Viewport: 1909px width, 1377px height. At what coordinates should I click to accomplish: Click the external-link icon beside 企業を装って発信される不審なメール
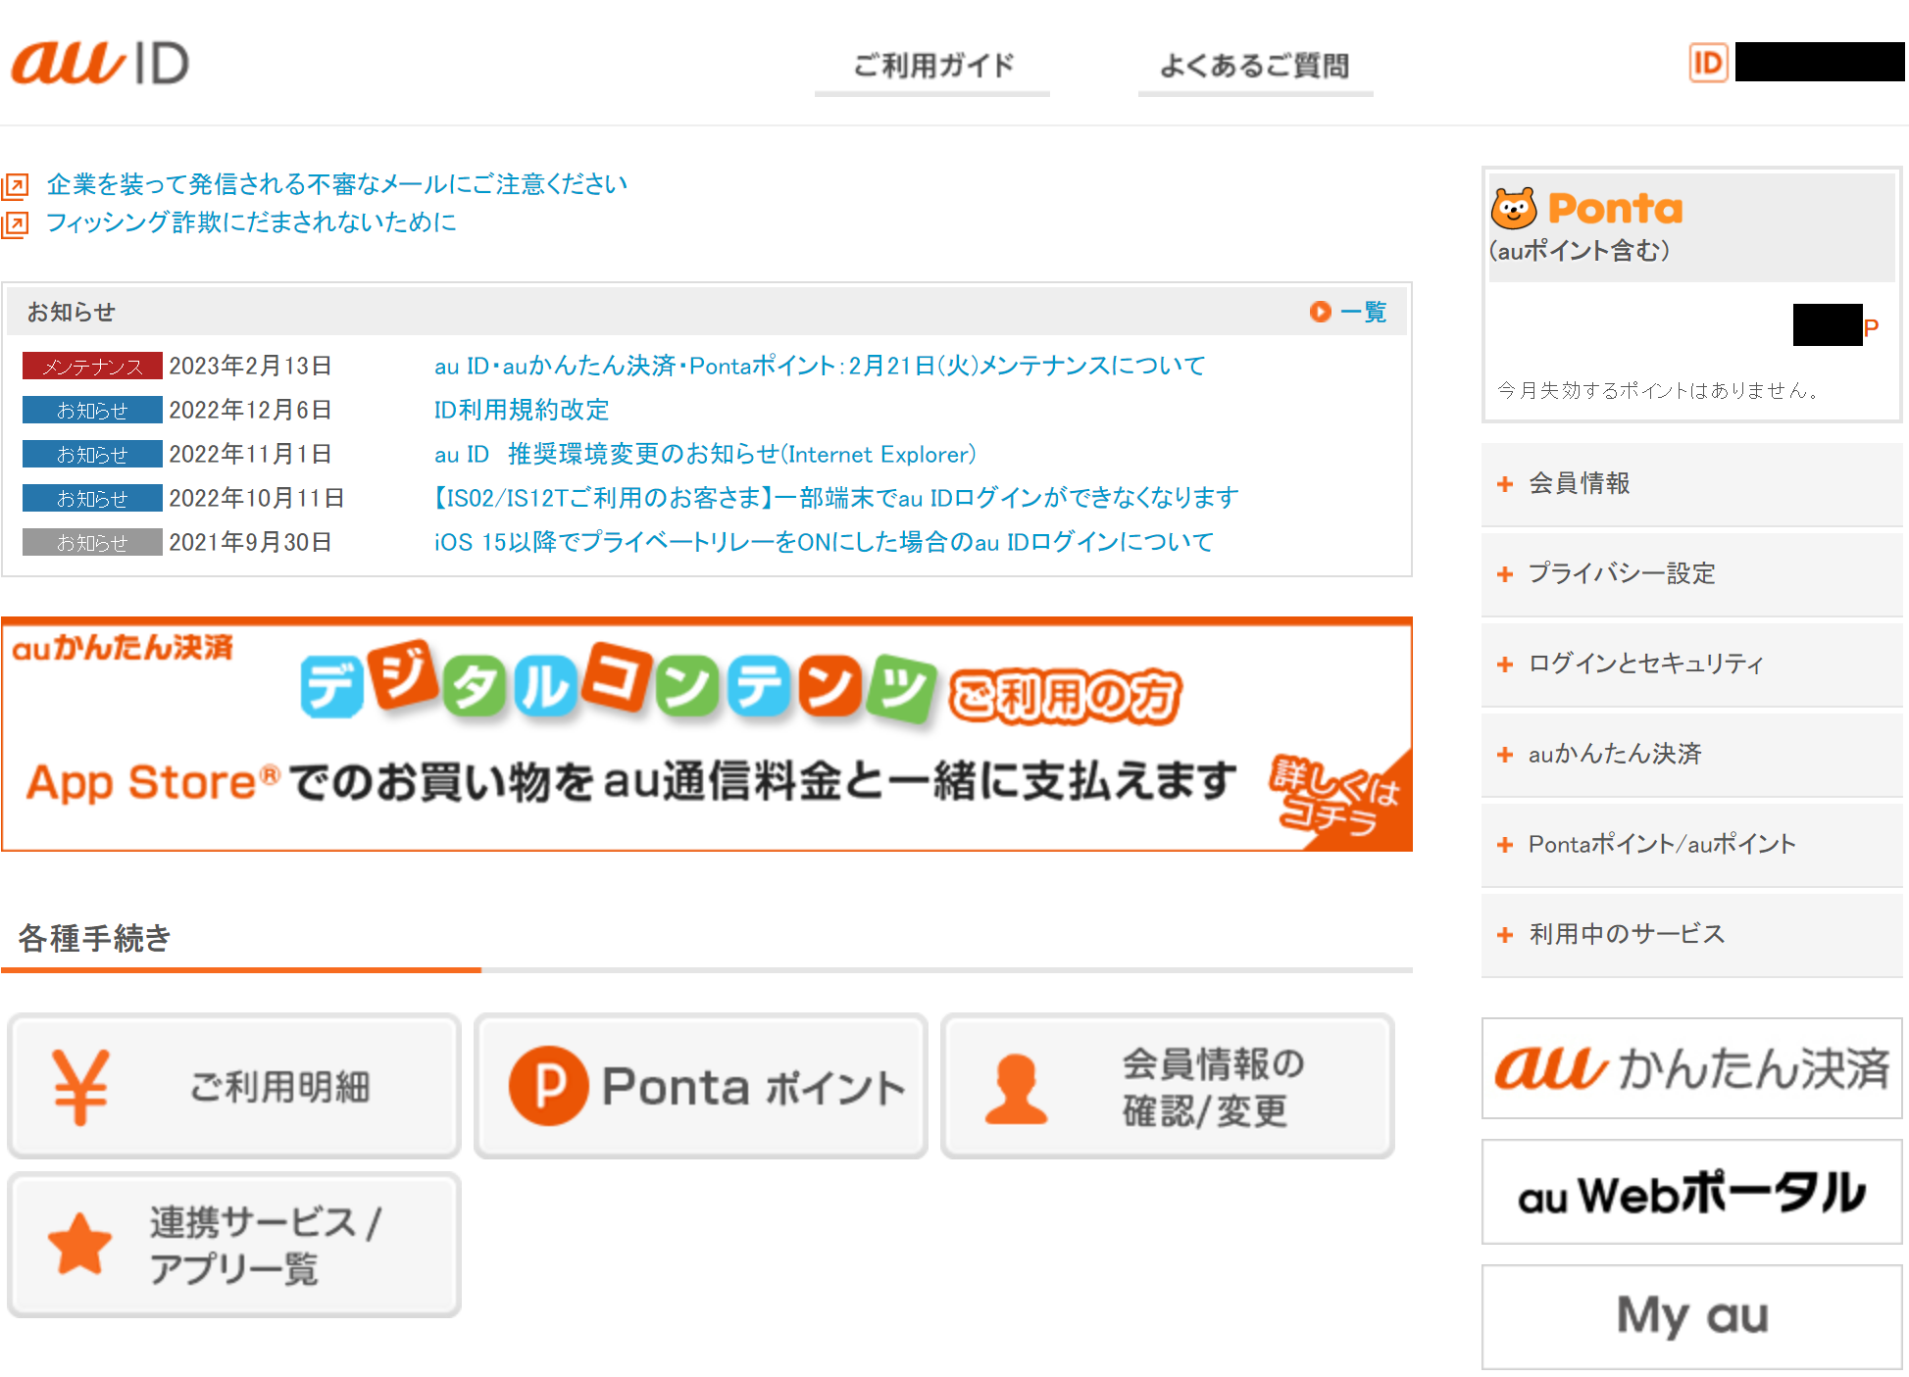[x=17, y=182]
